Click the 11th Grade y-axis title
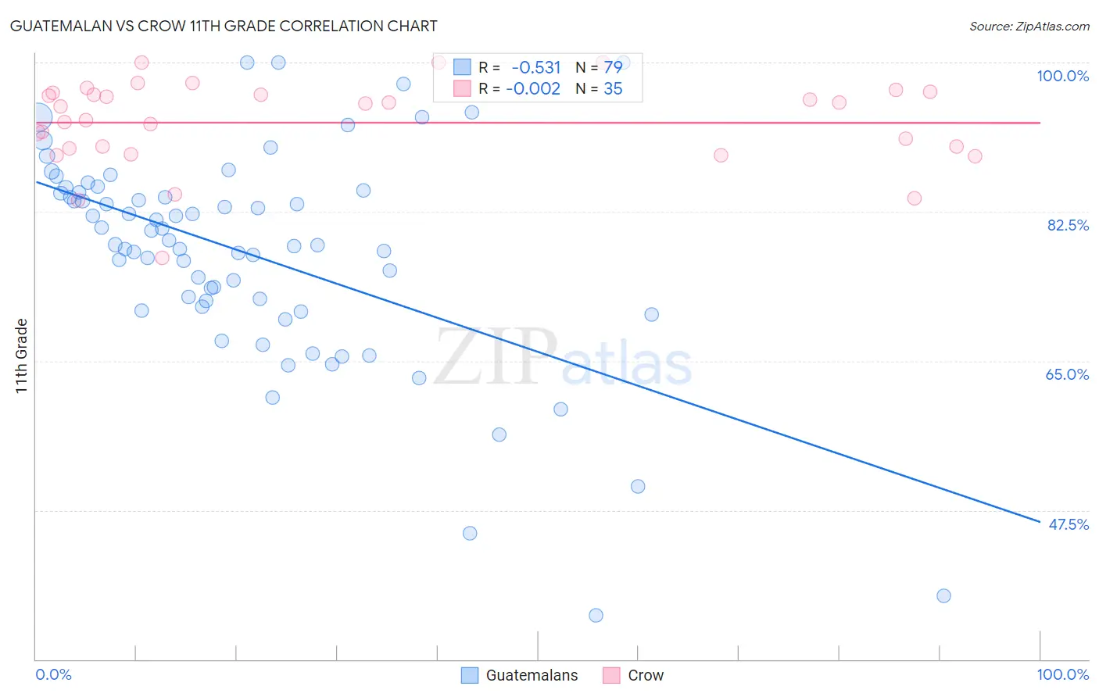Viewport: 1099px width, 697px height. click(x=21, y=356)
